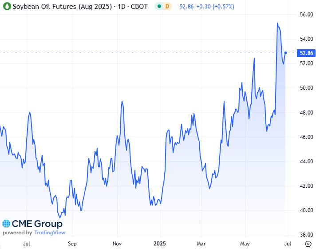Click the May label on the time axis

tap(245, 244)
